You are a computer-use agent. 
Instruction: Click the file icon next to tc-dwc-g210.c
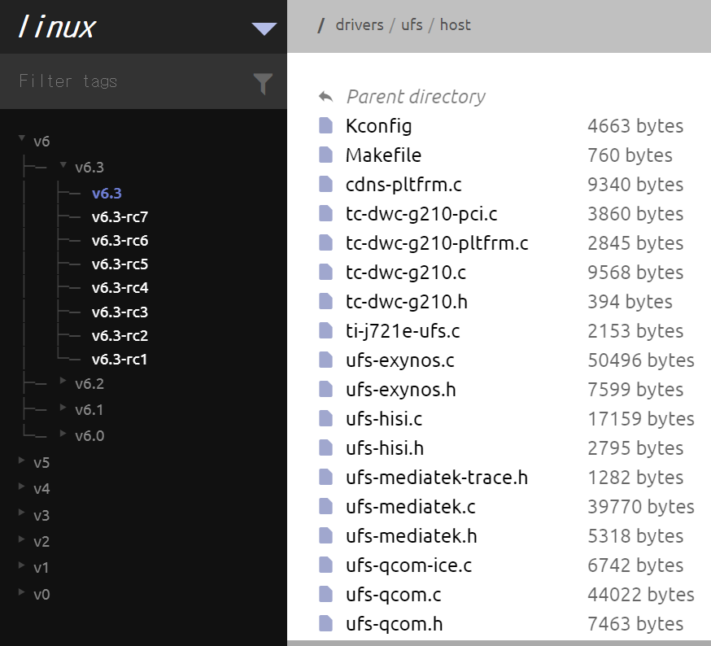point(325,273)
